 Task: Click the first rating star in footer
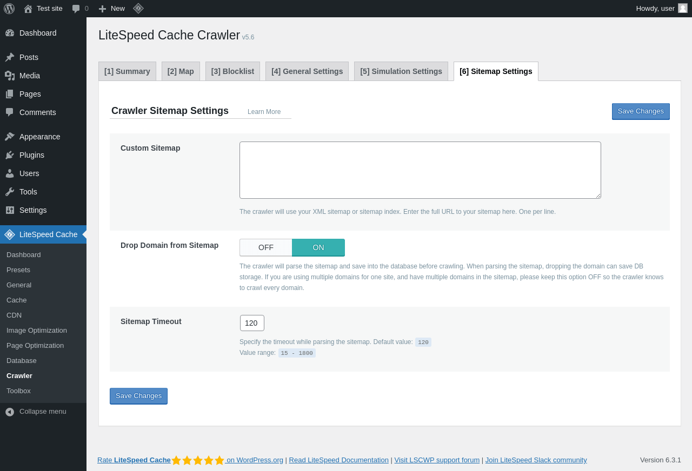pos(176,460)
